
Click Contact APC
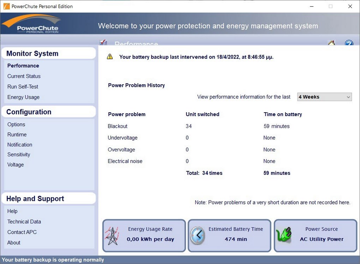point(22,232)
